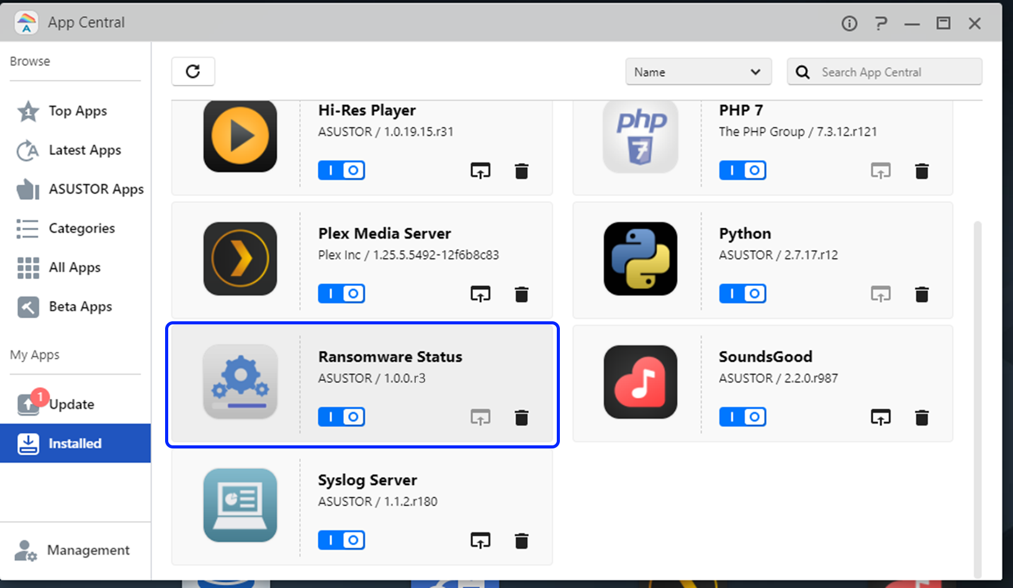The height and width of the screenshot is (588, 1013).
Task: Click the Search App Central field
Action: pyautogui.click(x=885, y=72)
